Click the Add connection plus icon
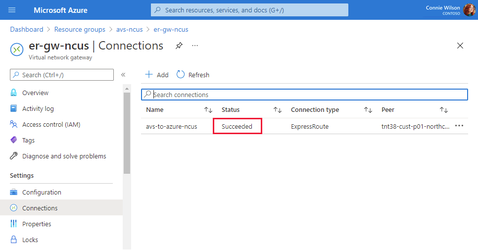The image size is (478, 250). click(149, 75)
